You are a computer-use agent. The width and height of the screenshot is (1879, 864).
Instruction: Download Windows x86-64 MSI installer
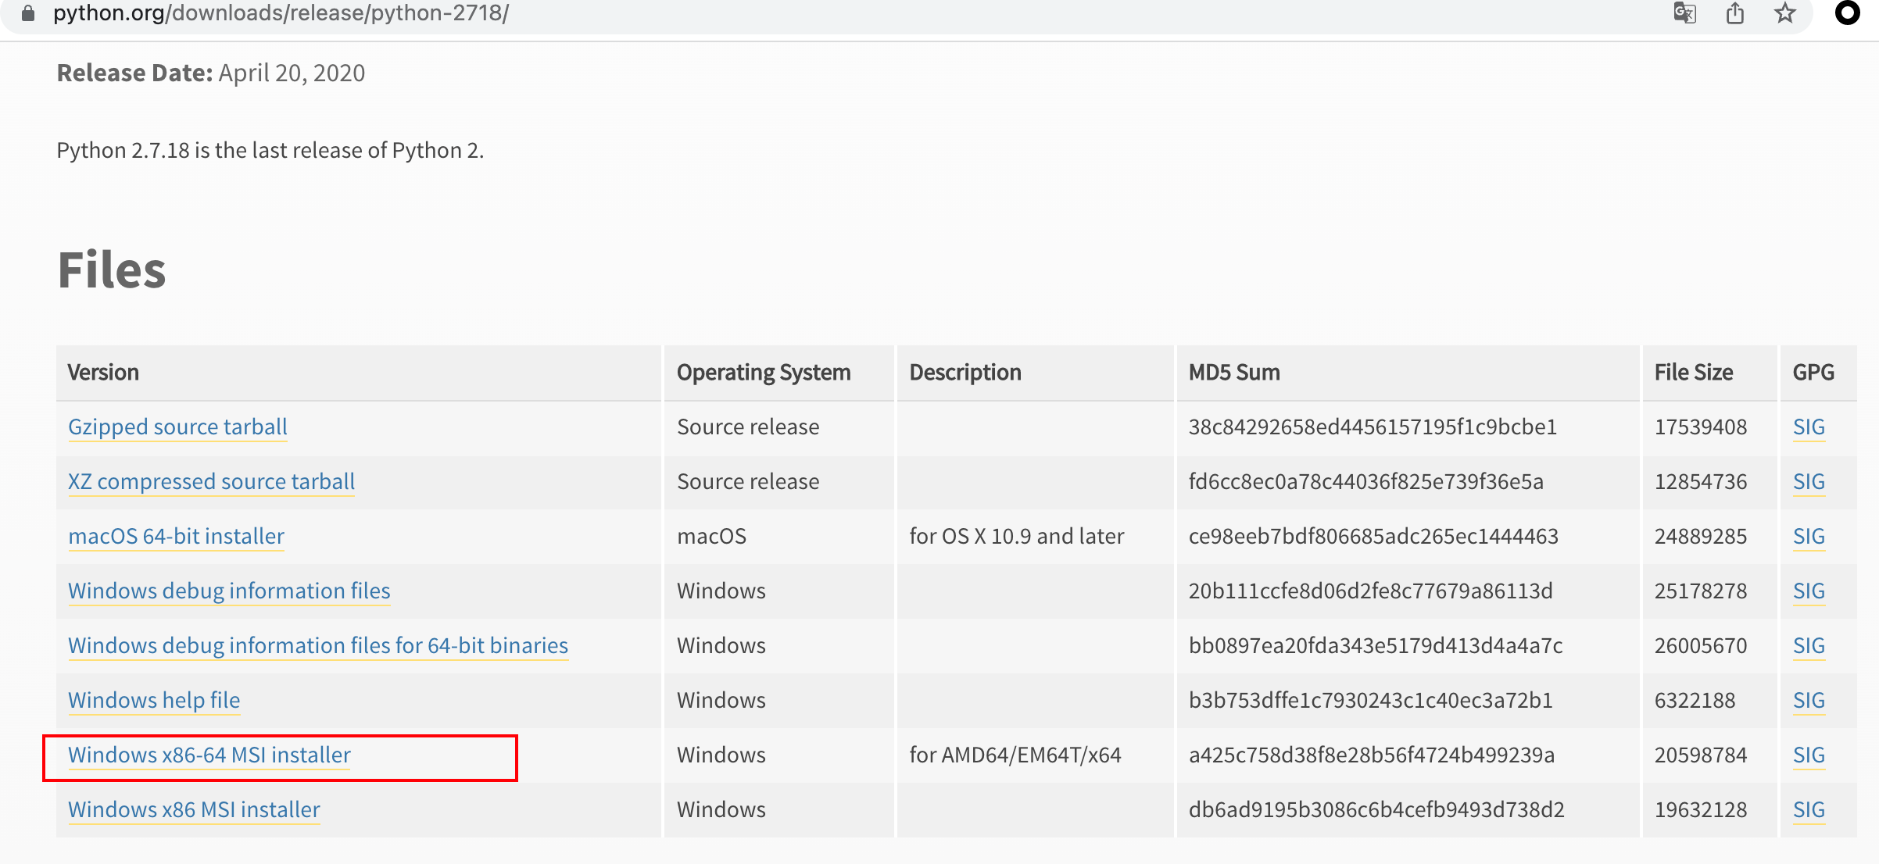pyautogui.click(x=209, y=755)
